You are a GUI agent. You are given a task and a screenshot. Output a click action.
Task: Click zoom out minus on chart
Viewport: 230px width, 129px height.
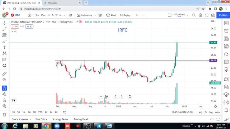coord(101,96)
